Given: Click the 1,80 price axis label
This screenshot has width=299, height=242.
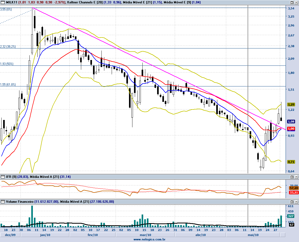Looking at the screenshot, I should (x=291, y=73).
